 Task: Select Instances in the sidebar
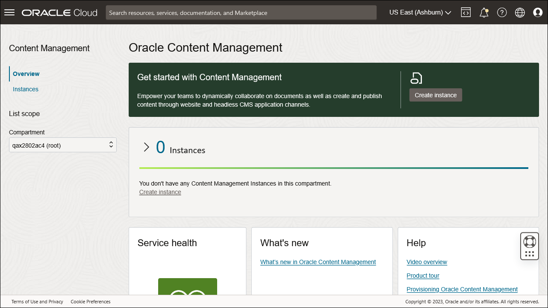tap(25, 89)
